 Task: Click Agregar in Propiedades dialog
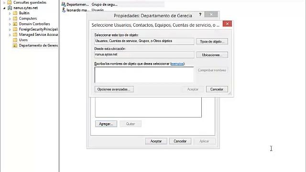coord(106,124)
